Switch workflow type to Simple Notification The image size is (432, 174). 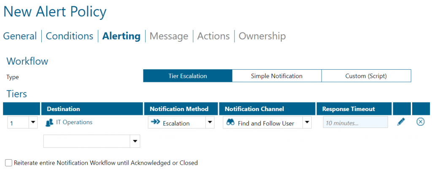pos(277,76)
